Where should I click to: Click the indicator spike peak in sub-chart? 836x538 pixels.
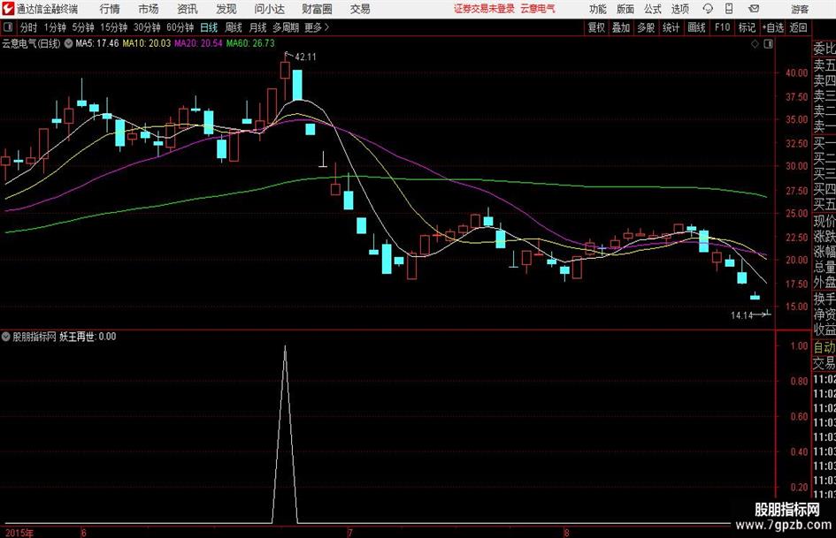[285, 347]
